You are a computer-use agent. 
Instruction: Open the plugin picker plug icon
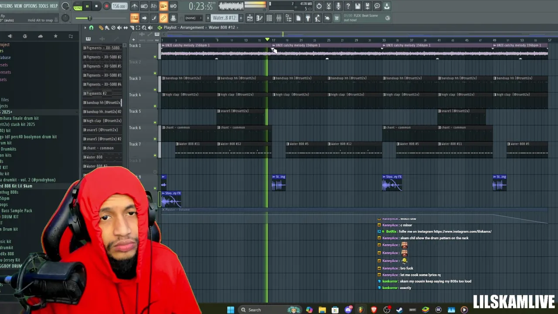click(x=308, y=18)
